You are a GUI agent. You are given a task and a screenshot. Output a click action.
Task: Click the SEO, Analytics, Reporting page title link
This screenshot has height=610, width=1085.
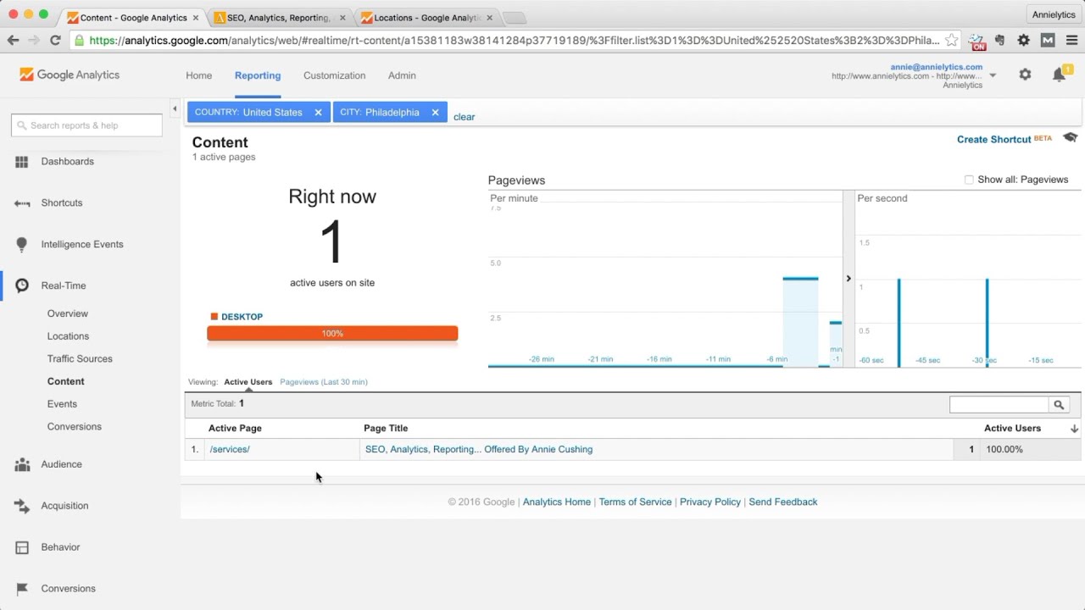click(x=479, y=450)
